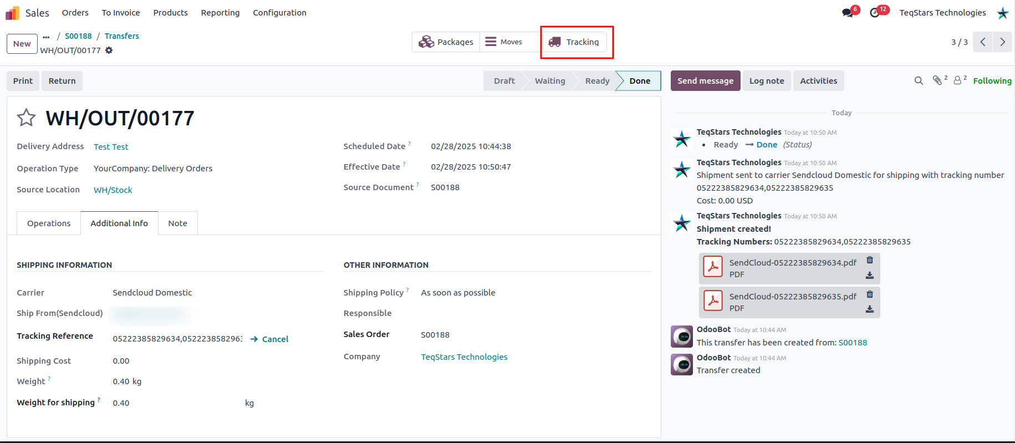This screenshot has height=443, width=1015.
Task: Open the Configuration menu
Action: point(280,13)
